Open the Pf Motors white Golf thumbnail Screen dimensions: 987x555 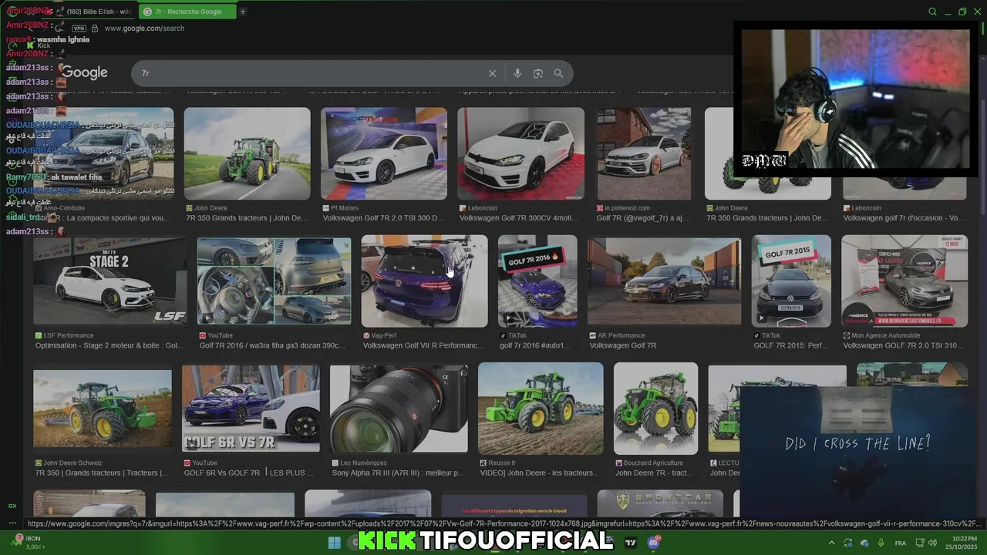pyautogui.click(x=383, y=153)
